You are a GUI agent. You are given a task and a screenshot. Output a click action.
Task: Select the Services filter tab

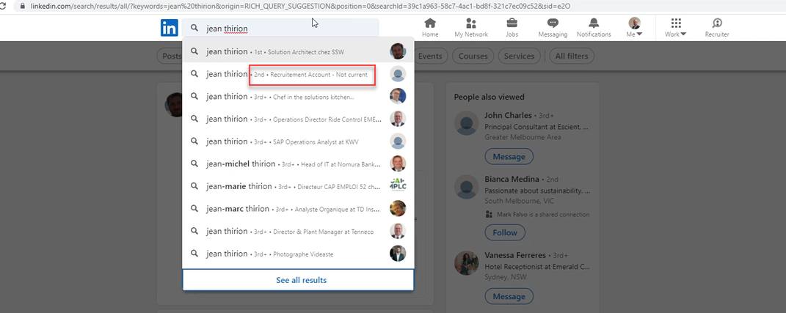pyautogui.click(x=519, y=56)
